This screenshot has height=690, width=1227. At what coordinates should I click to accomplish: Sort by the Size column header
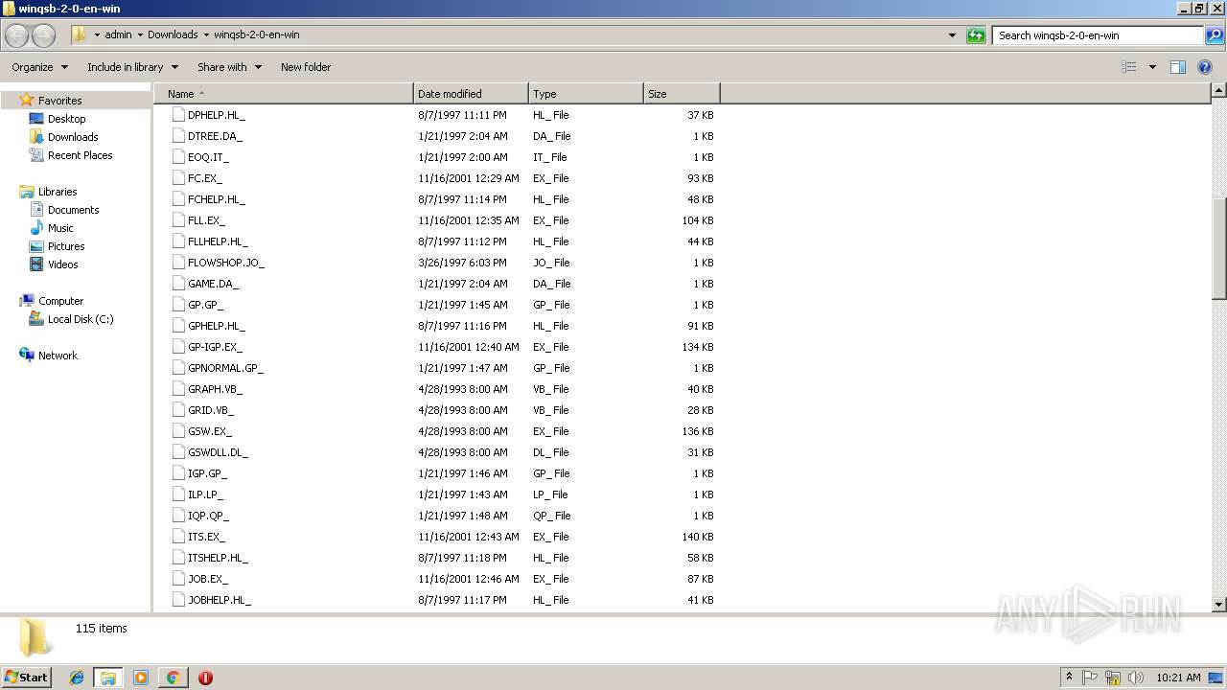point(682,94)
